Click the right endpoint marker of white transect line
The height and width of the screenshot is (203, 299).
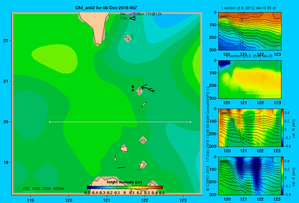pos(191,122)
